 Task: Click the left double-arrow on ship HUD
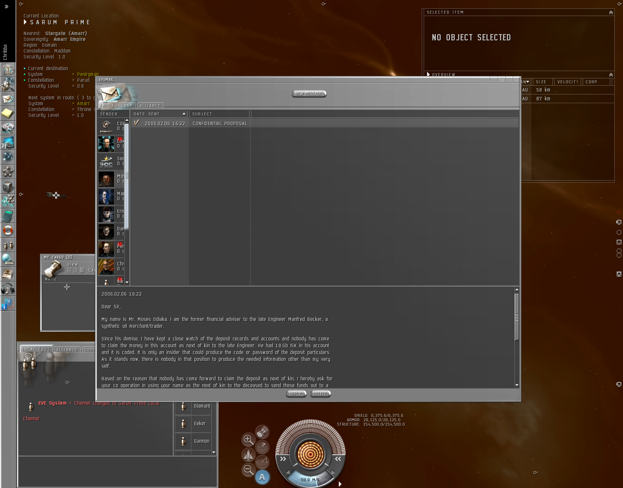[283, 459]
